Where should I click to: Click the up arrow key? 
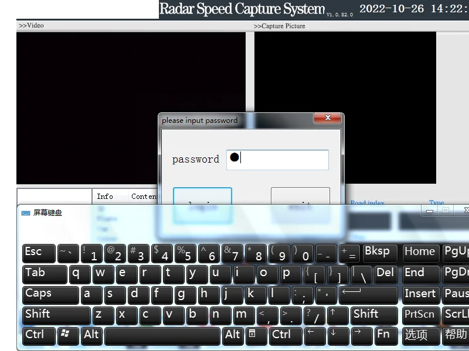(338, 315)
